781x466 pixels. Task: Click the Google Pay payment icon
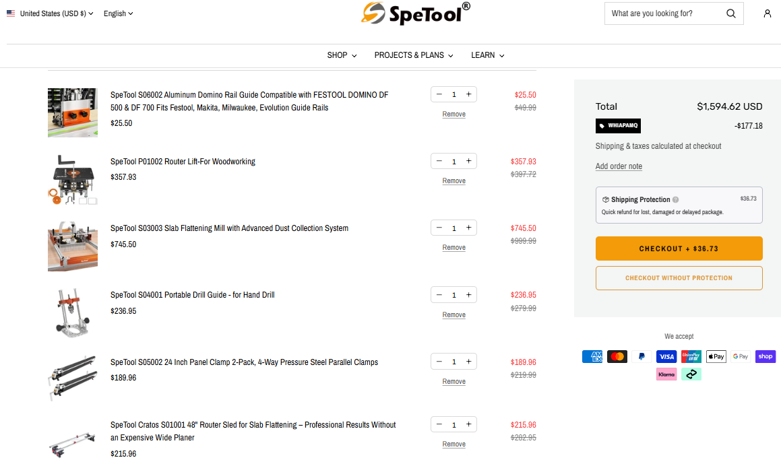click(741, 356)
